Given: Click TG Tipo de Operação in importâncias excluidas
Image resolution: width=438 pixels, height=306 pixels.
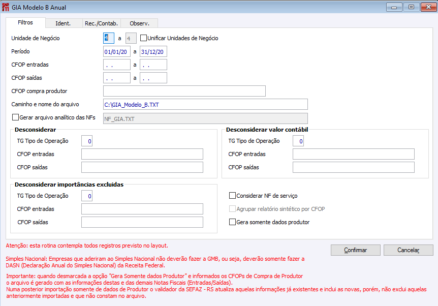Looking at the screenshot, I should 87,196.
